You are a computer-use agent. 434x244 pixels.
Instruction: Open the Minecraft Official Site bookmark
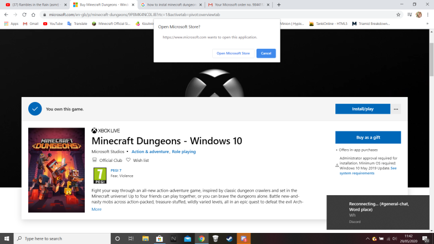tap(111, 24)
